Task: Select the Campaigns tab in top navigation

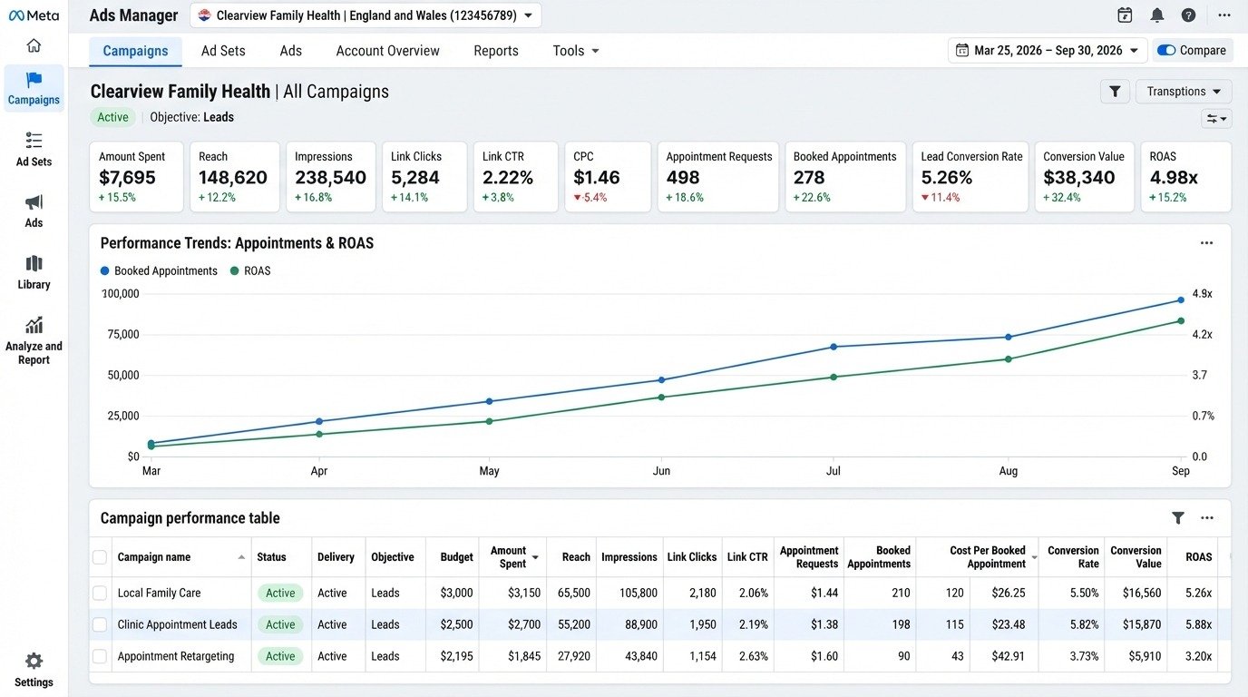Action: point(135,51)
